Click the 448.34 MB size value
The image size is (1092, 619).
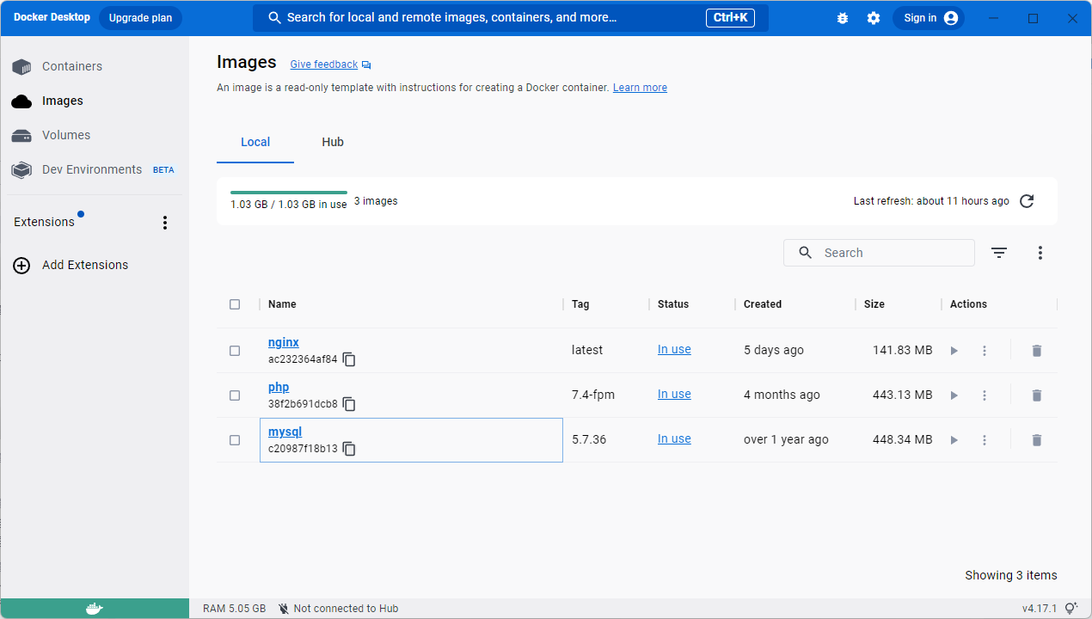click(902, 440)
